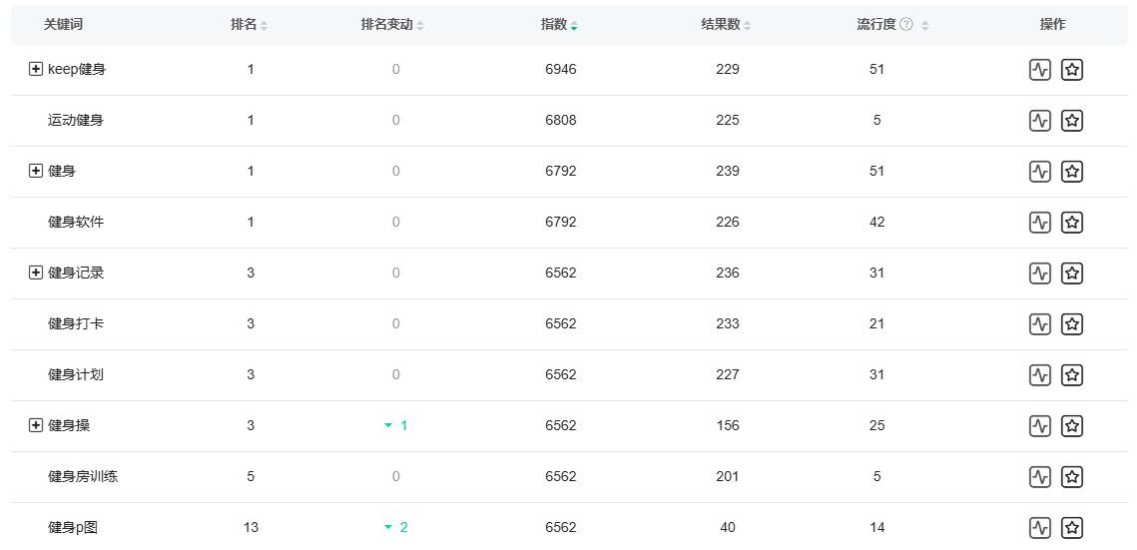The height and width of the screenshot is (550, 1137).
Task: Click the 关键词 column header
Action: coord(63,25)
